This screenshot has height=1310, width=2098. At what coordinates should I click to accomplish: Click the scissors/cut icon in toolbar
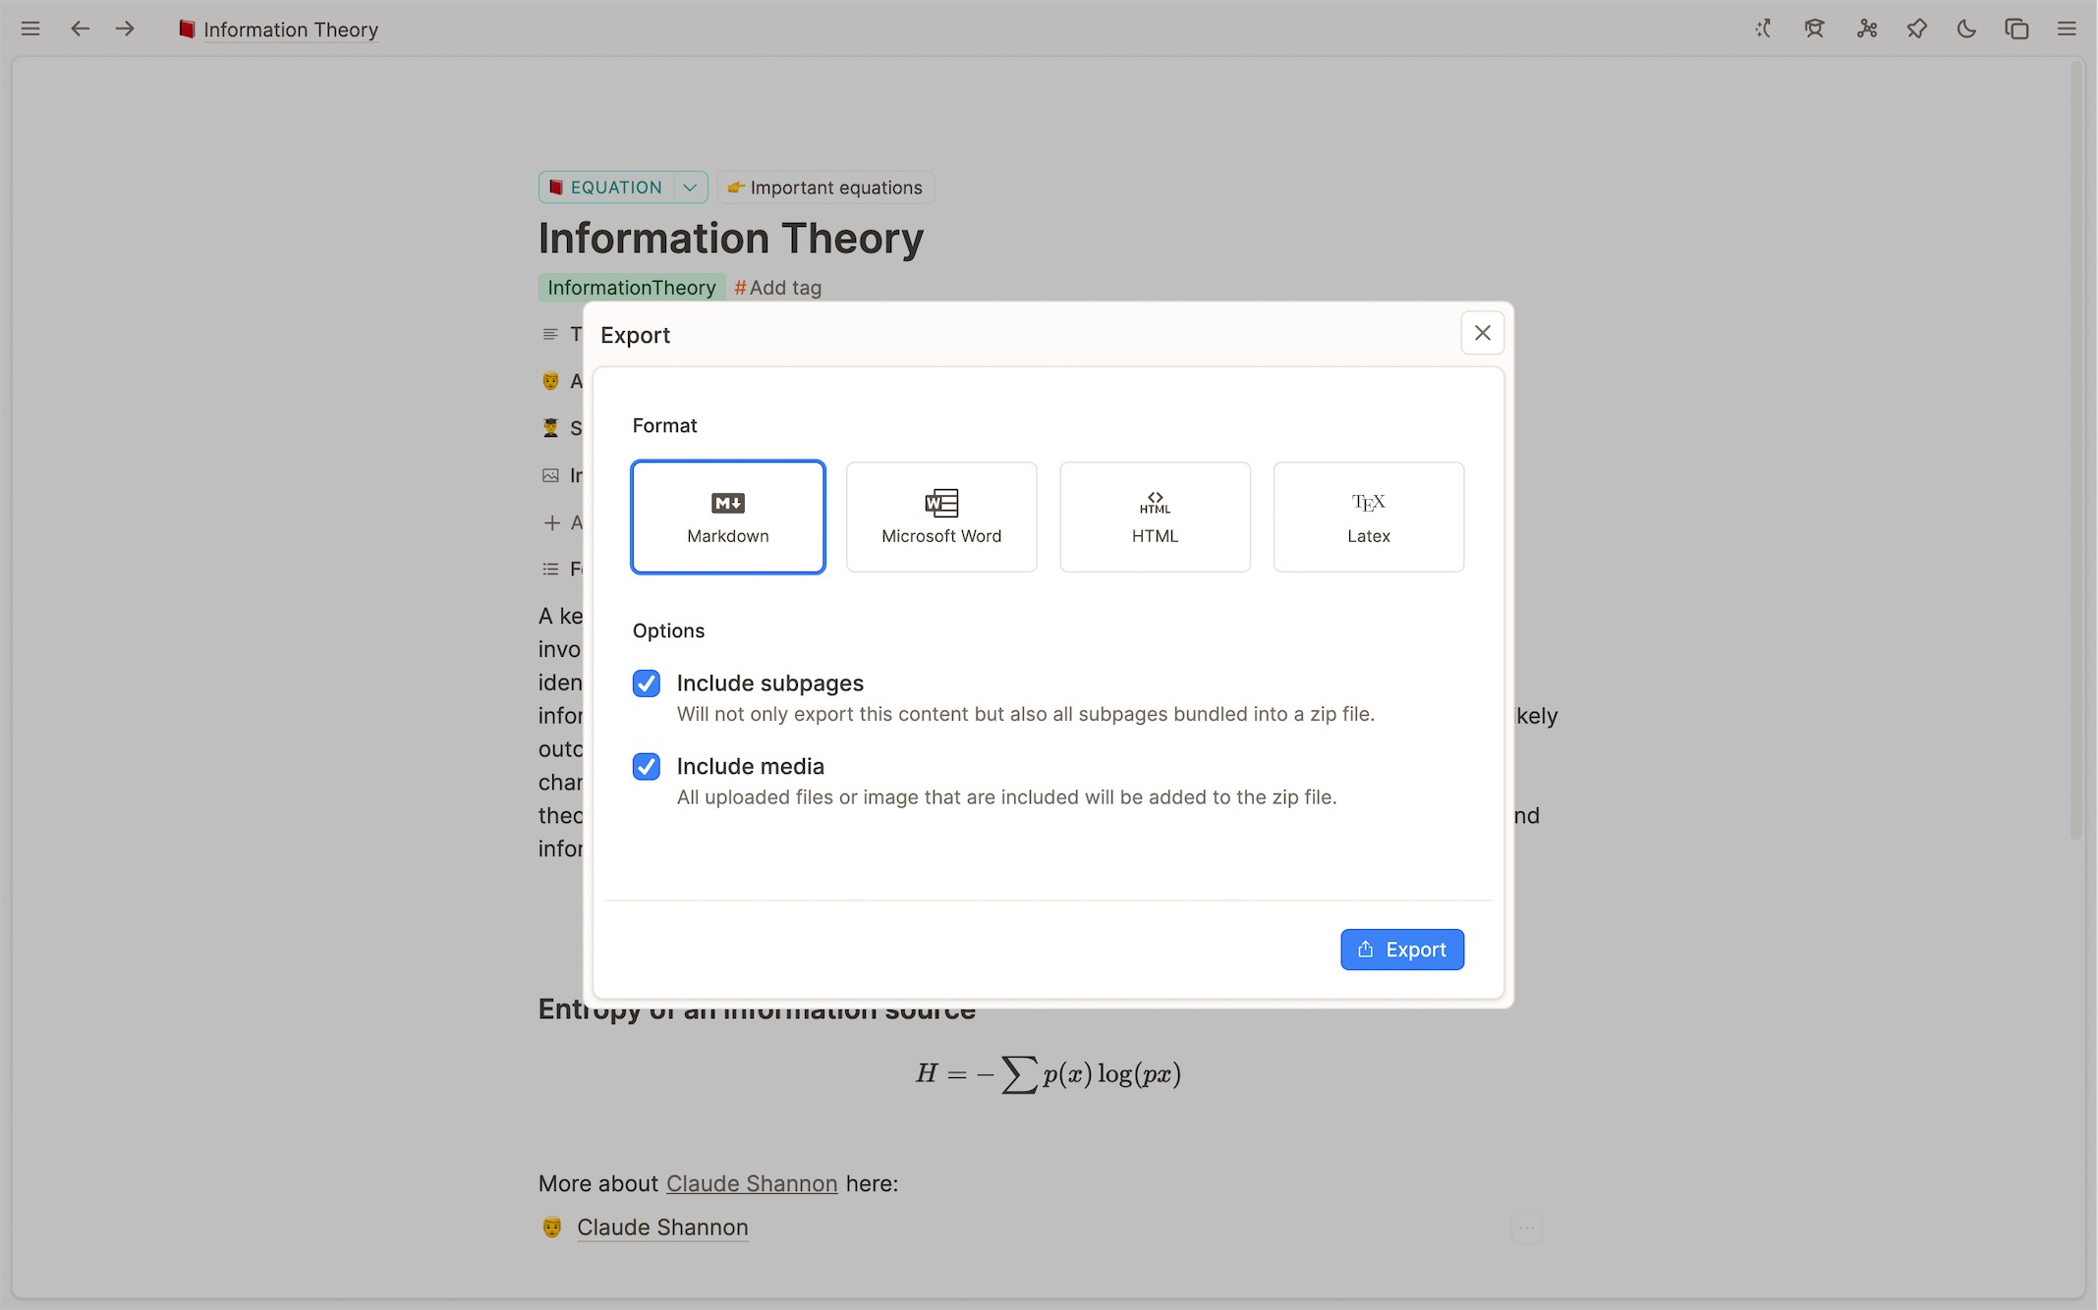[1867, 28]
